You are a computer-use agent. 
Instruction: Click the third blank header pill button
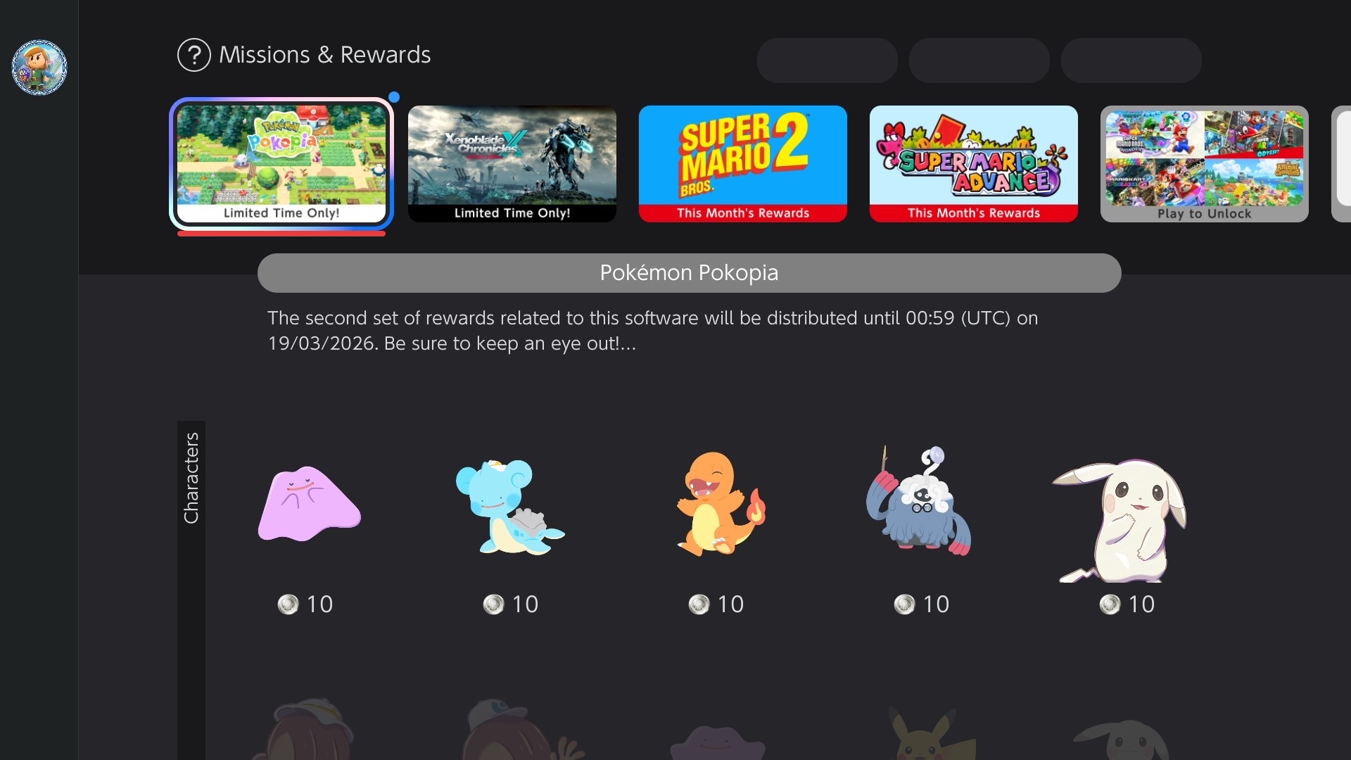(x=1131, y=61)
